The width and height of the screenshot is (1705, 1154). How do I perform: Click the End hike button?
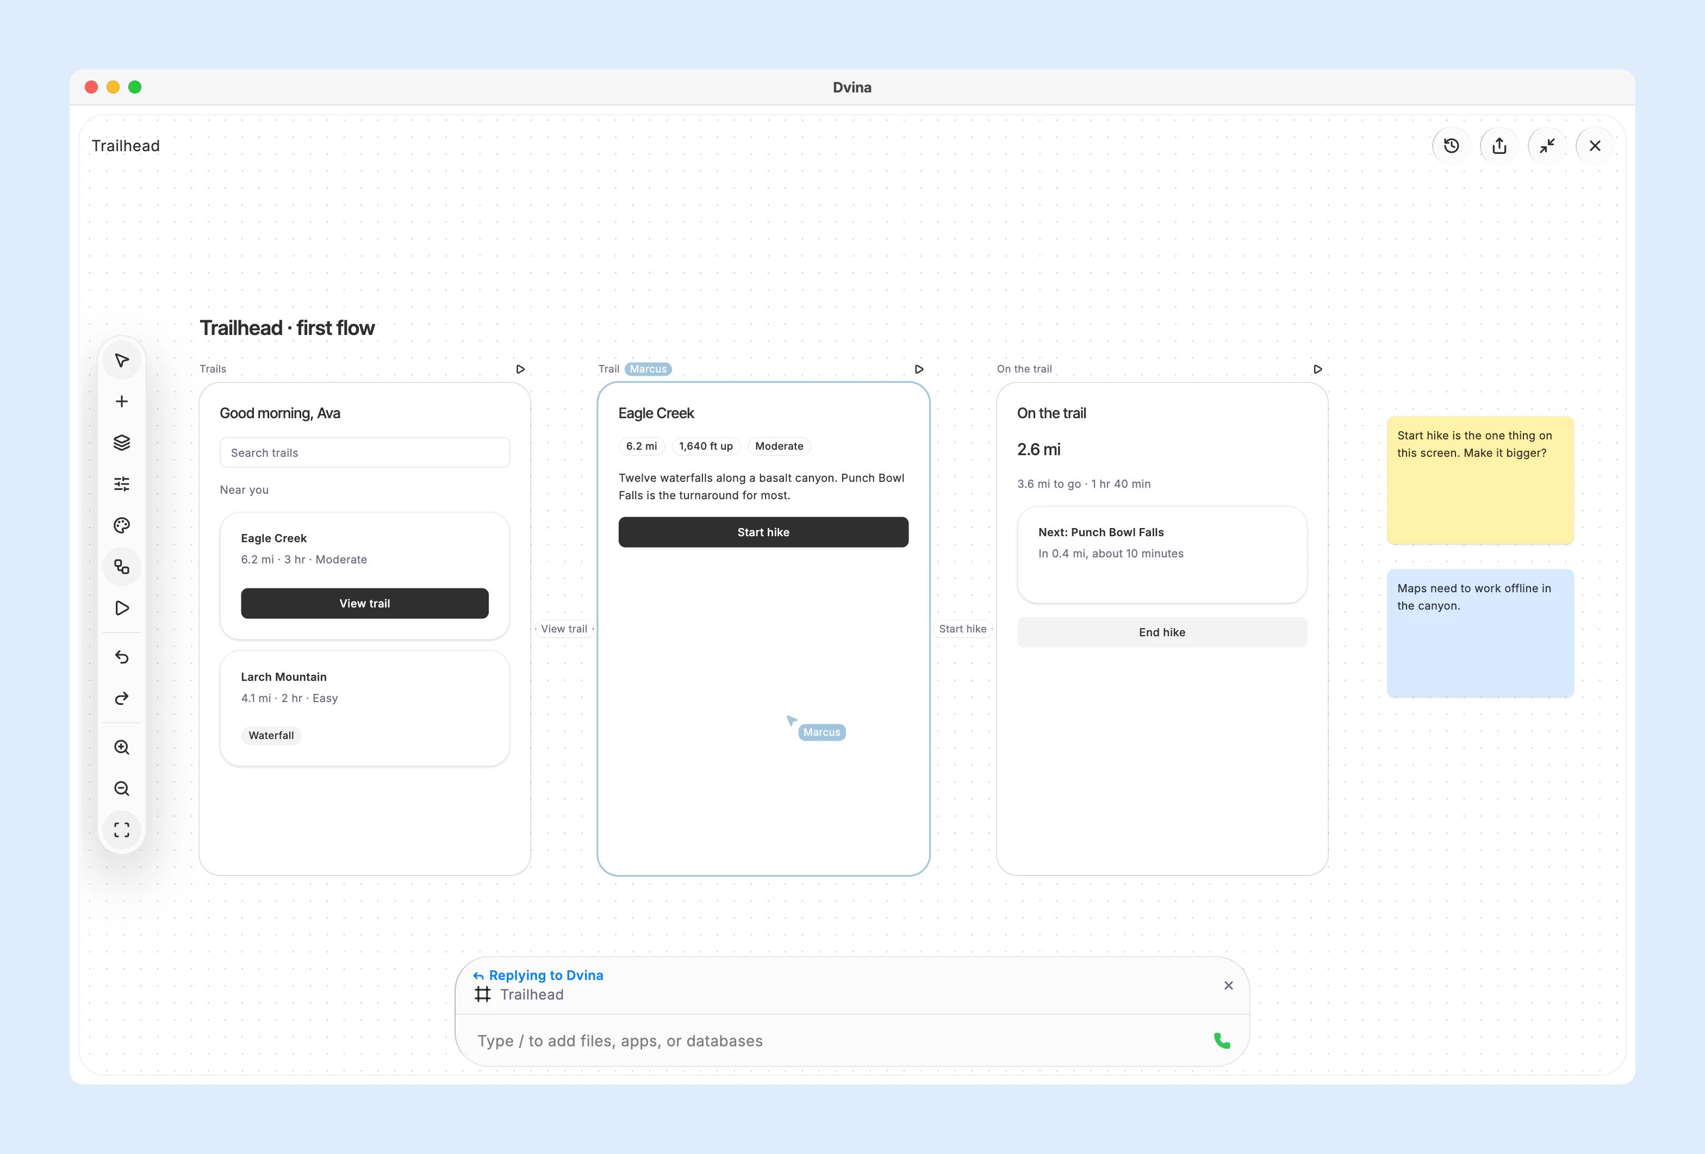pos(1162,632)
